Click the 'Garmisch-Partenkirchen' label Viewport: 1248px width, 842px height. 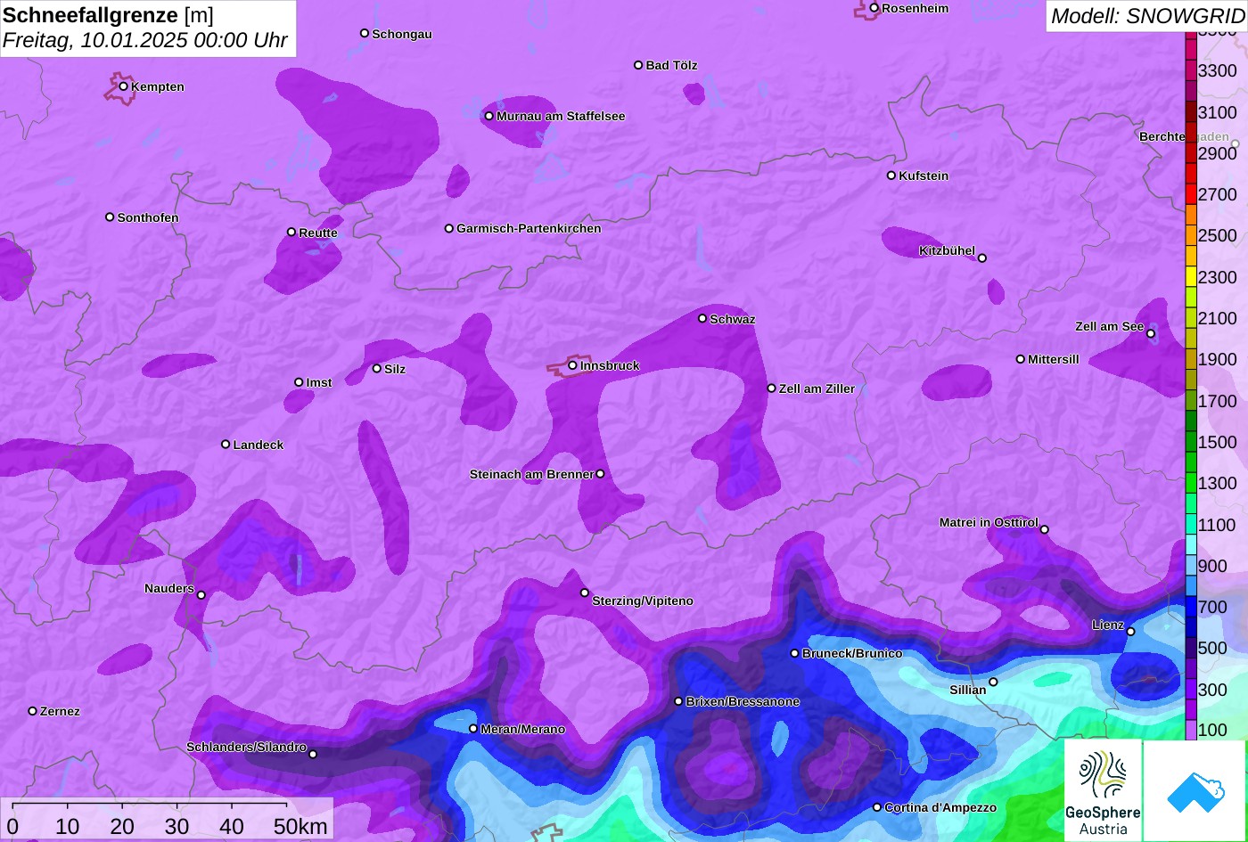click(x=529, y=229)
